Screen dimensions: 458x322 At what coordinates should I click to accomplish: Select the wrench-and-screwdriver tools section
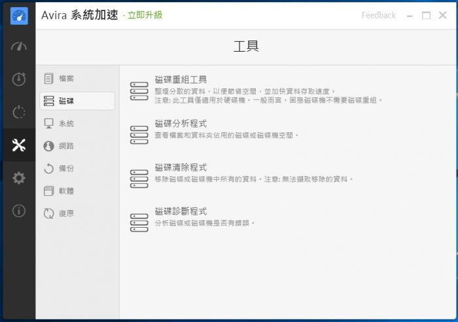[19, 145]
